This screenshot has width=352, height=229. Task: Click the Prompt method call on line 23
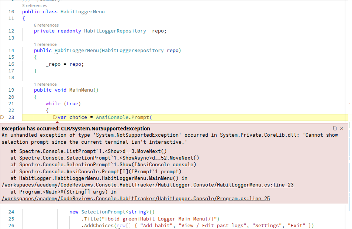click(140, 117)
